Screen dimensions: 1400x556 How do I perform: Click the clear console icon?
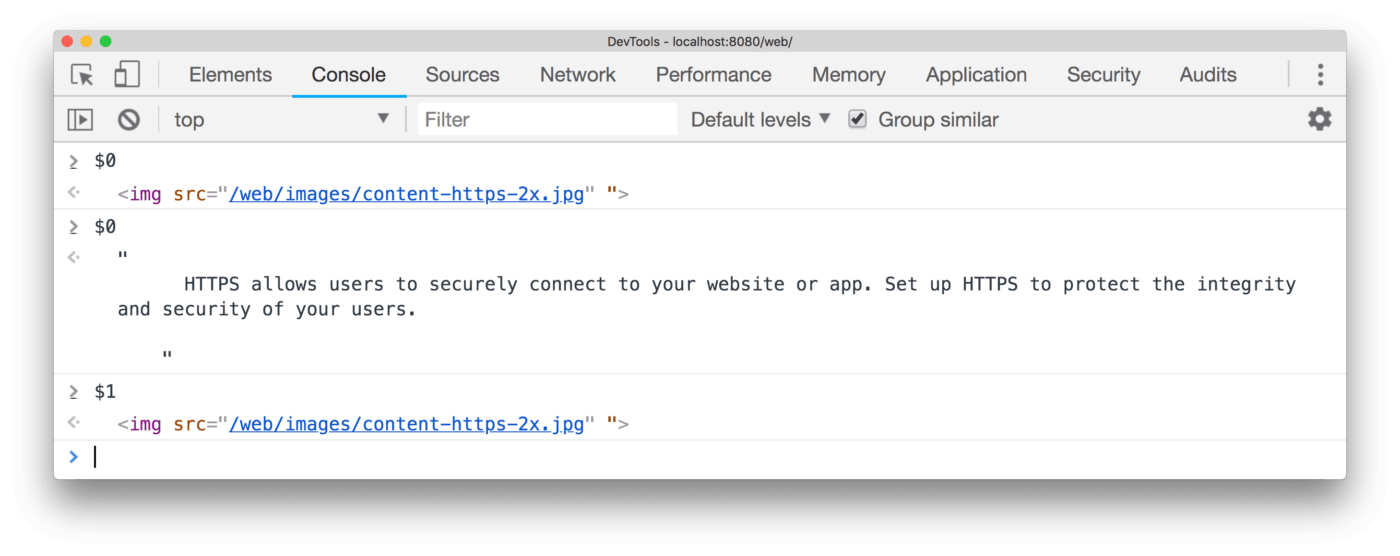tap(130, 120)
